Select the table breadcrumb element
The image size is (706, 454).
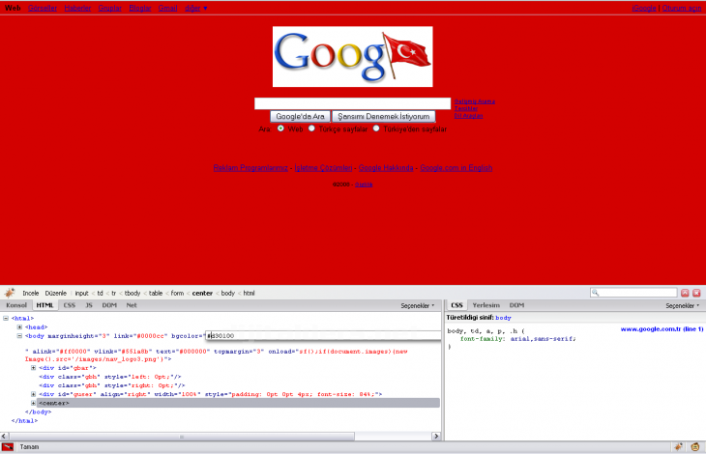tap(156, 293)
